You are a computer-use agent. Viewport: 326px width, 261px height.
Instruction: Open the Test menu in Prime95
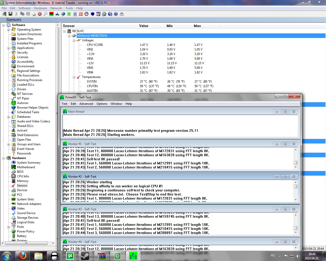pyautogui.click(x=64, y=104)
